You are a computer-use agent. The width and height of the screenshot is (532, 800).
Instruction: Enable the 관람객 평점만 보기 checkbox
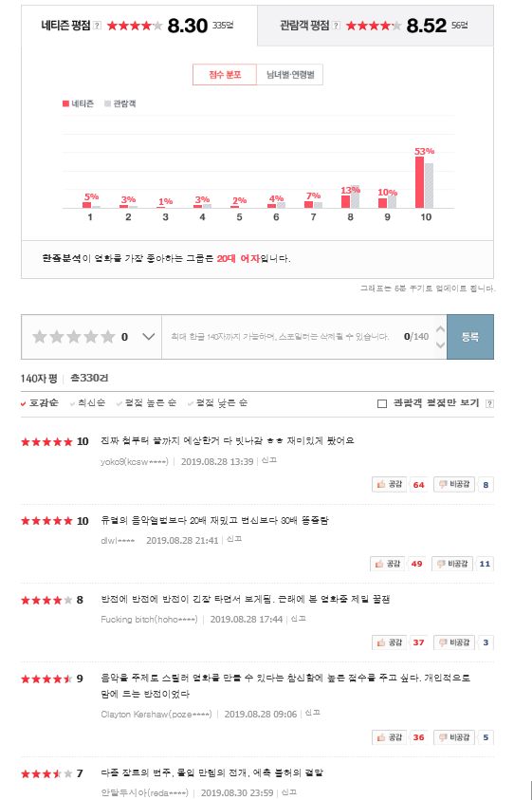click(x=382, y=403)
